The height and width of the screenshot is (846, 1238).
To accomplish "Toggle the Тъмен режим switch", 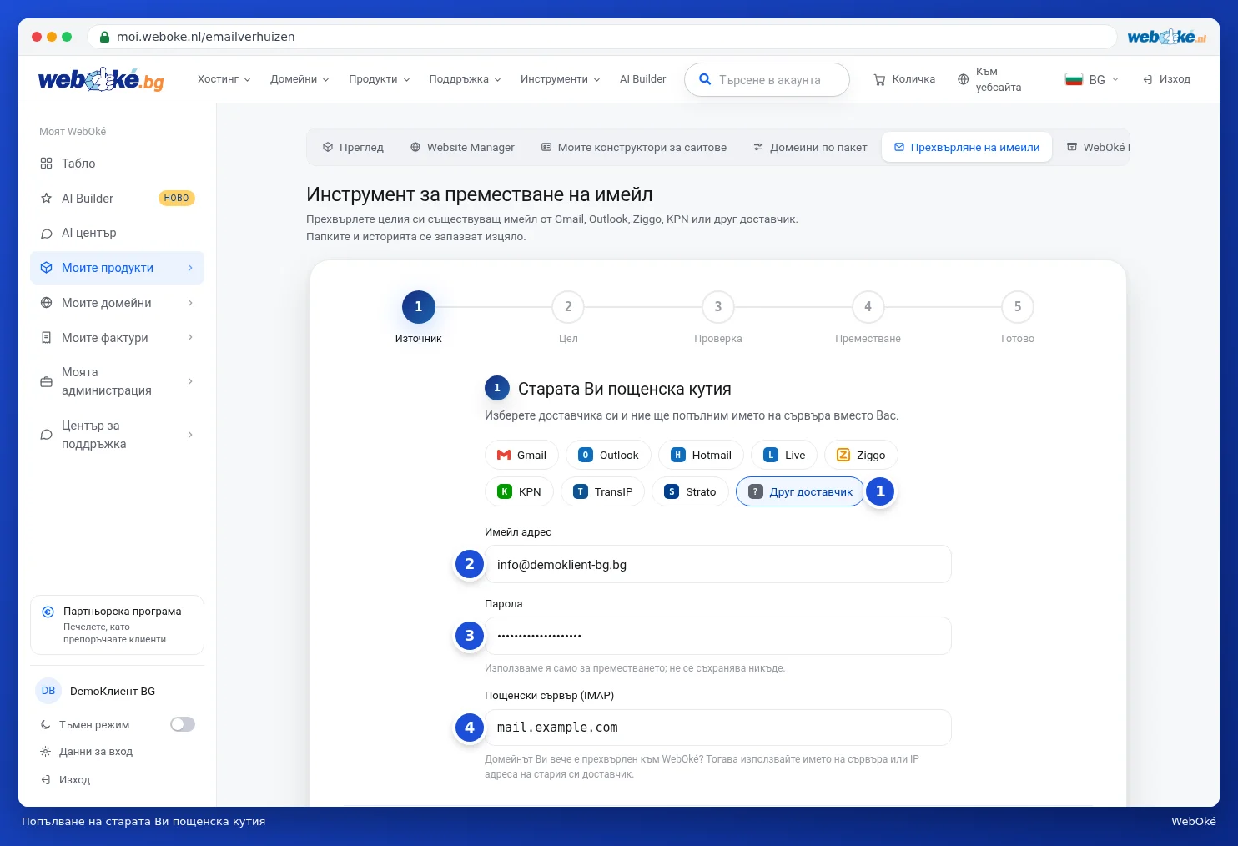I will click(x=183, y=724).
